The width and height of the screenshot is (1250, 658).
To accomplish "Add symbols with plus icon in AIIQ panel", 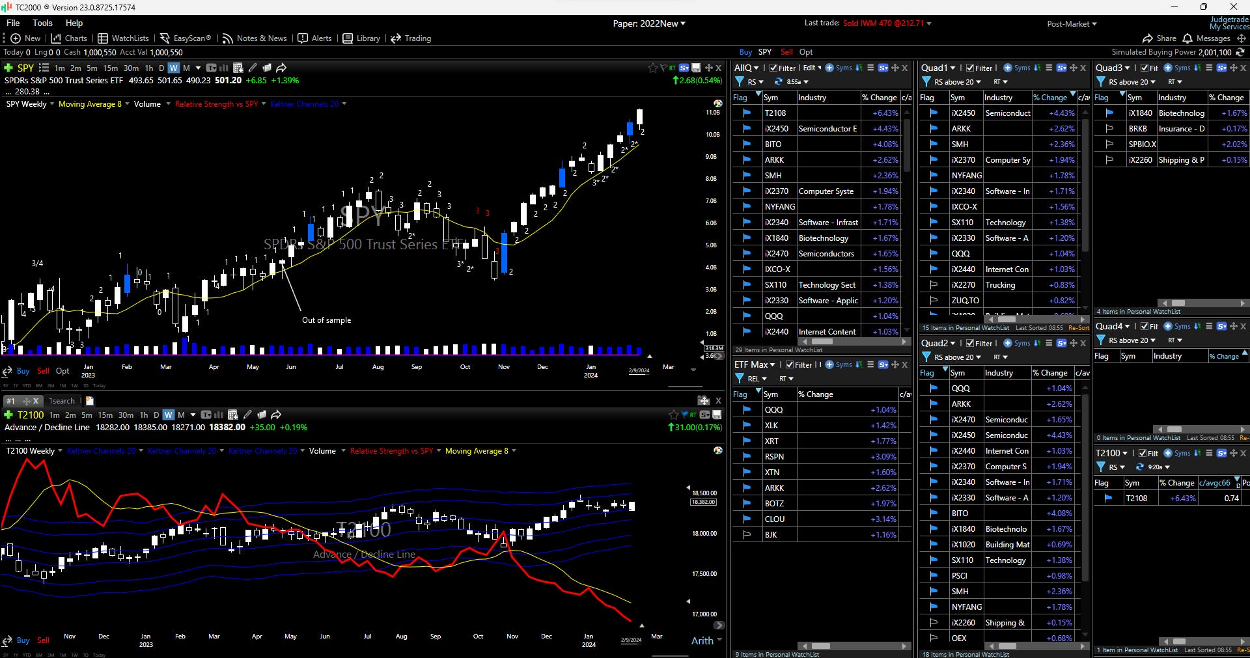I will pyautogui.click(x=829, y=68).
